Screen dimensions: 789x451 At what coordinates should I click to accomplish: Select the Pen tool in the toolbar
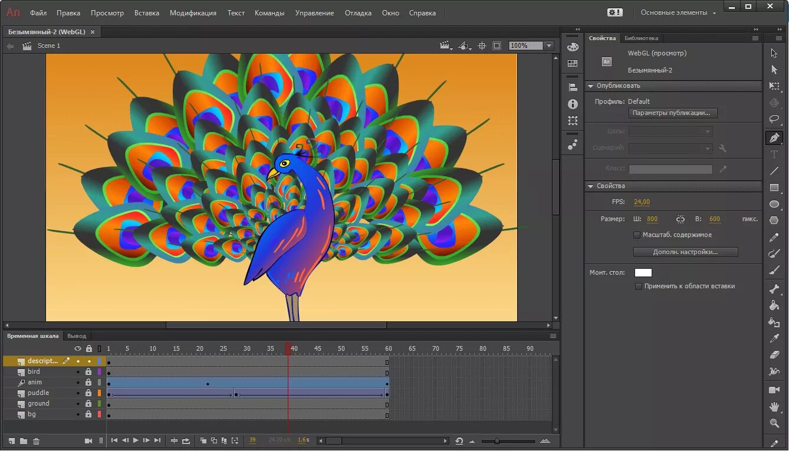pyautogui.click(x=774, y=138)
